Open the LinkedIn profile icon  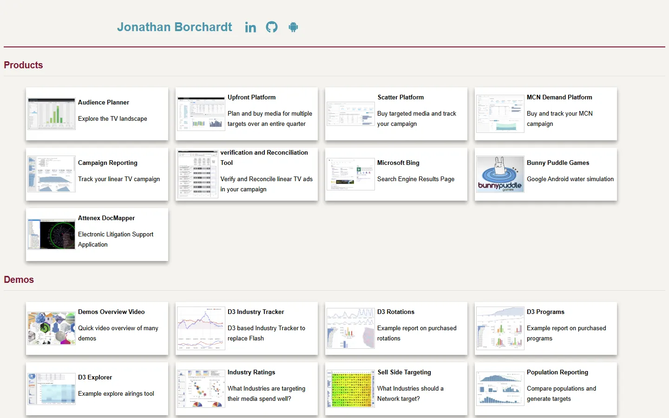[250, 27]
